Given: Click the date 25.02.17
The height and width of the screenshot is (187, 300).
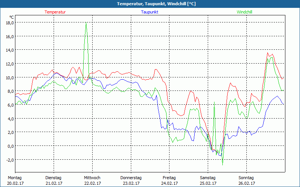Looking at the screenshot, I should tap(208, 183).
